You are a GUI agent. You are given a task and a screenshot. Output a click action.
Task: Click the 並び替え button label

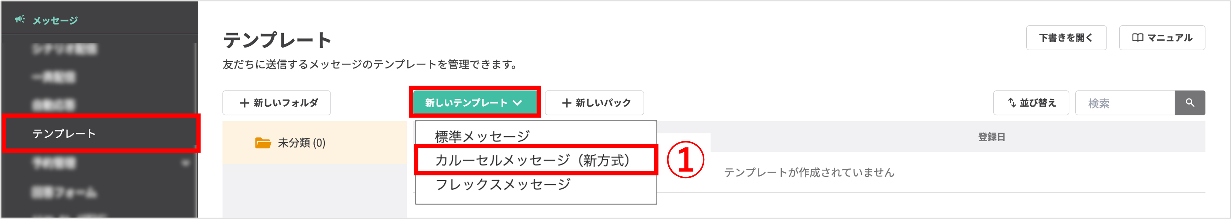1037,103
